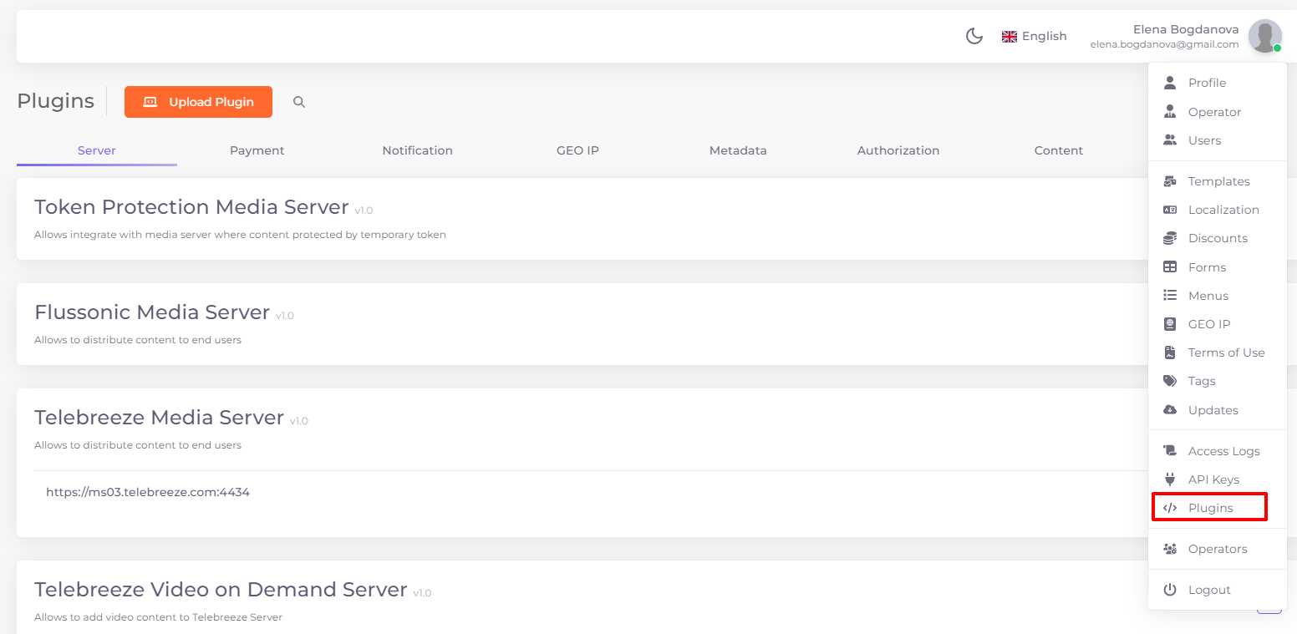Screen dimensions: 1297x634
Task: Click the Token Protection Media Server title
Action: click(191, 207)
